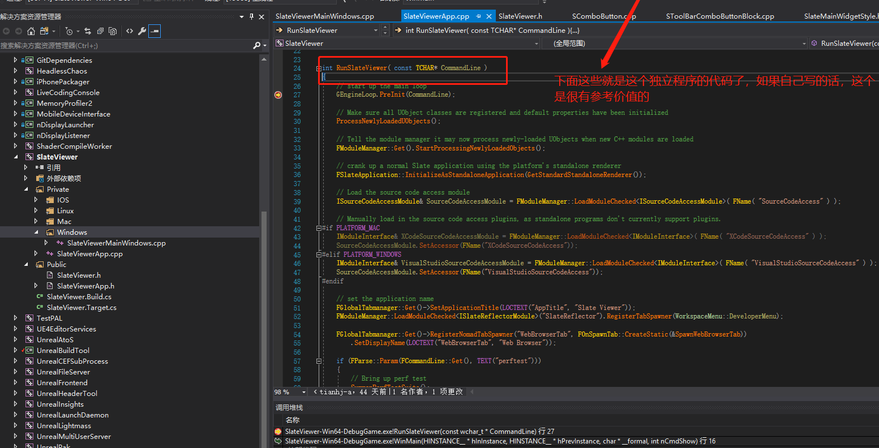
Task: Click the search magnifier in Solution Explorer
Action: coord(258,45)
